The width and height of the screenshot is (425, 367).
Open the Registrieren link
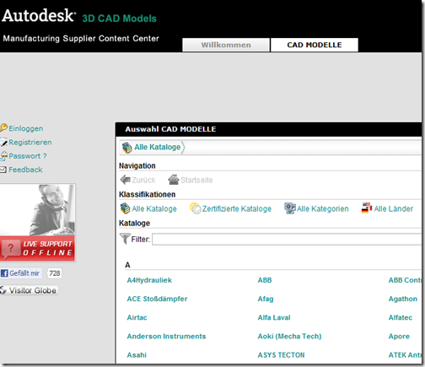(x=30, y=143)
